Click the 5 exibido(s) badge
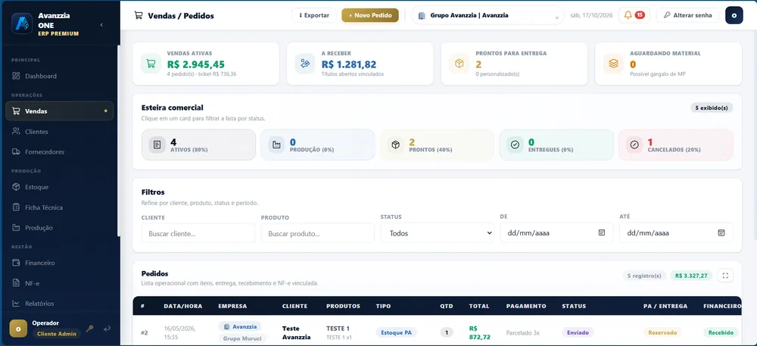The width and height of the screenshot is (757, 346). click(x=712, y=108)
